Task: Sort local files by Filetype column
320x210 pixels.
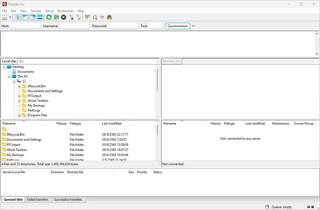Action: pos(84,123)
